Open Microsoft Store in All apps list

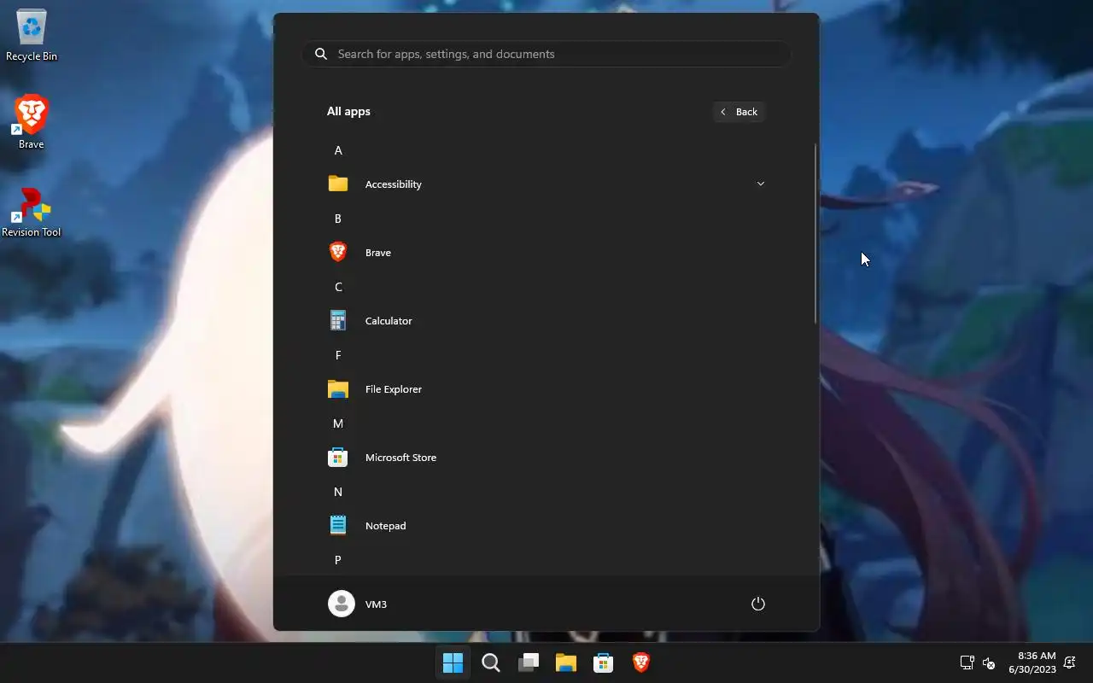pyautogui.click(x=546, y=458)
